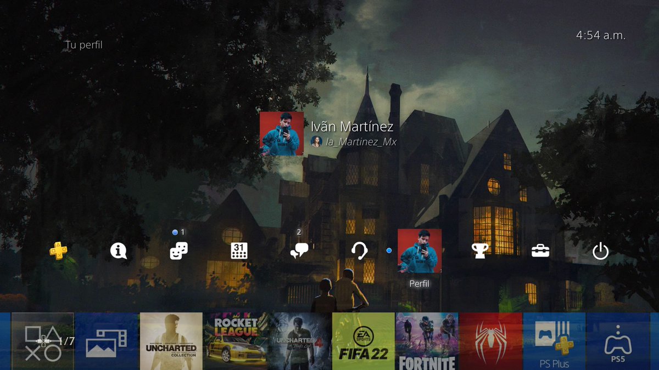Open the Power icon

[x=601, y=252]
